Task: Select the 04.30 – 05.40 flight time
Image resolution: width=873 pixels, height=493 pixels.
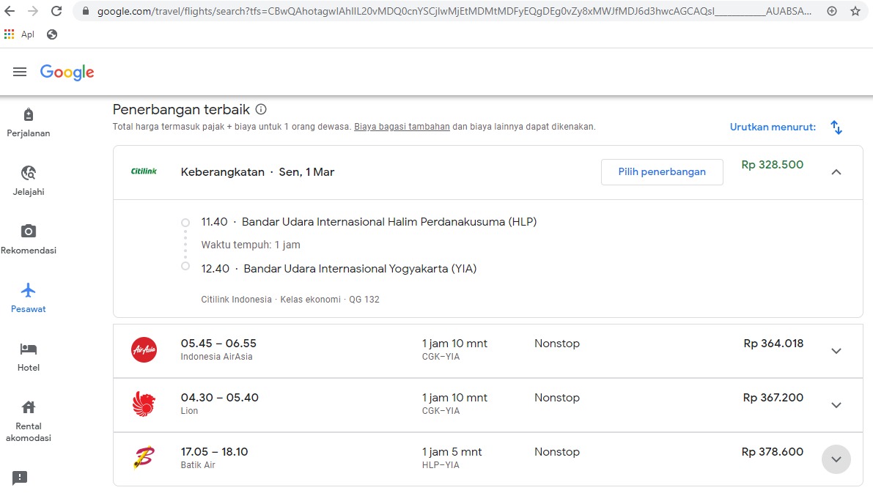Action: pos(219,397)
